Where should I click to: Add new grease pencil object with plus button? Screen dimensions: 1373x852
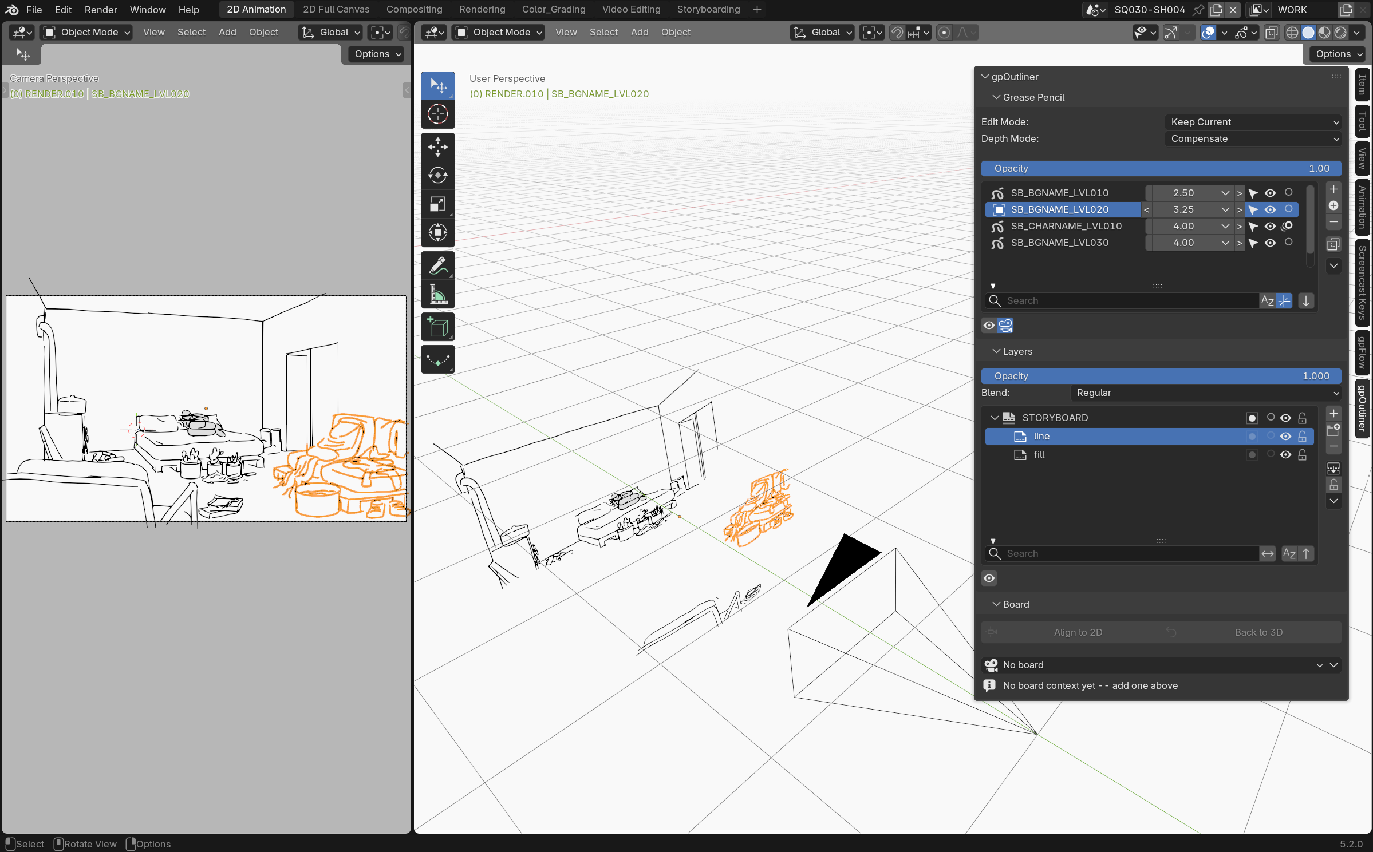click(x=1333, y=189)
